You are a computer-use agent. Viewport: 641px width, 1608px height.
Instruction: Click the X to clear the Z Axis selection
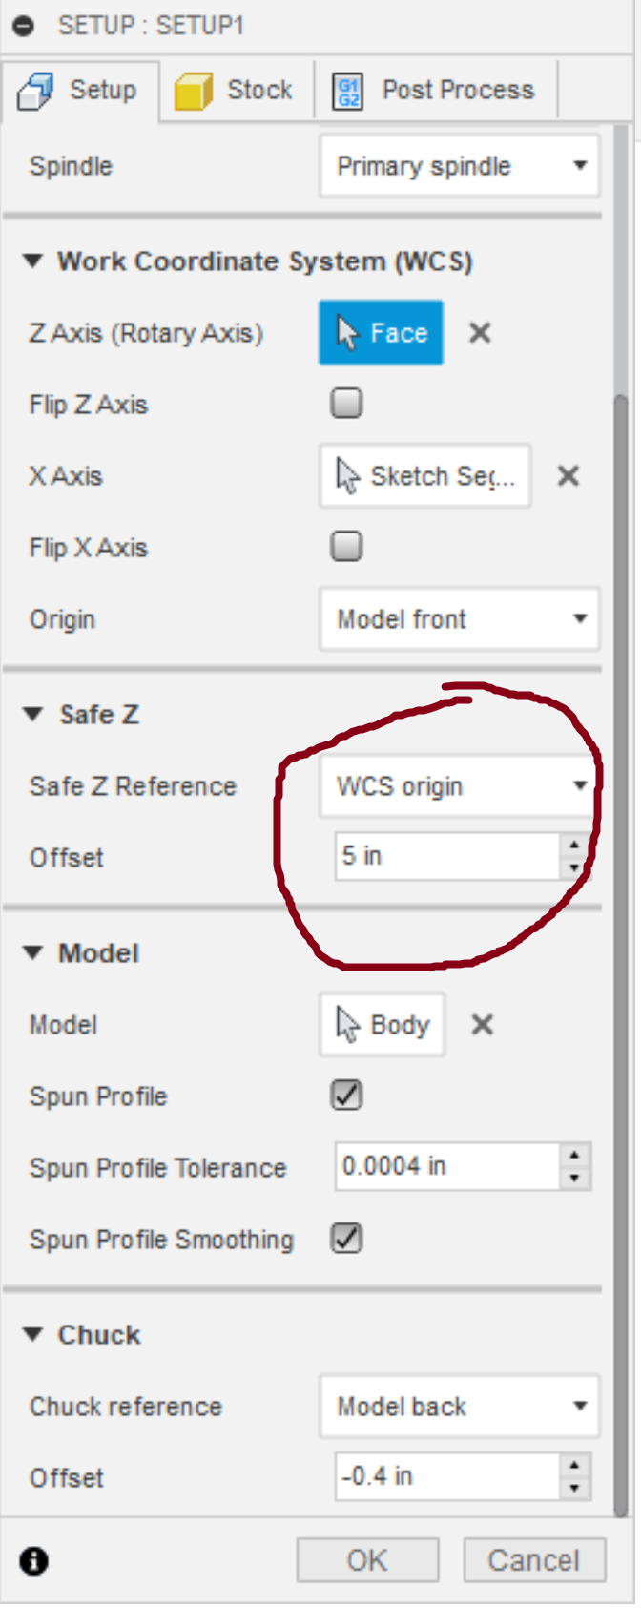(x=480, y=333)
